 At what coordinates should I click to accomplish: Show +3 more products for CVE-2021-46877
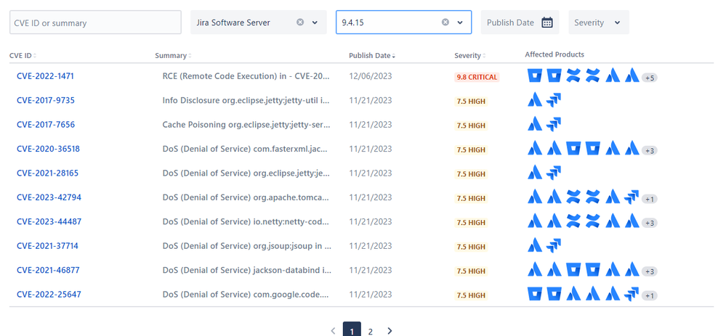pyautogui.click(x=650, y=271)
